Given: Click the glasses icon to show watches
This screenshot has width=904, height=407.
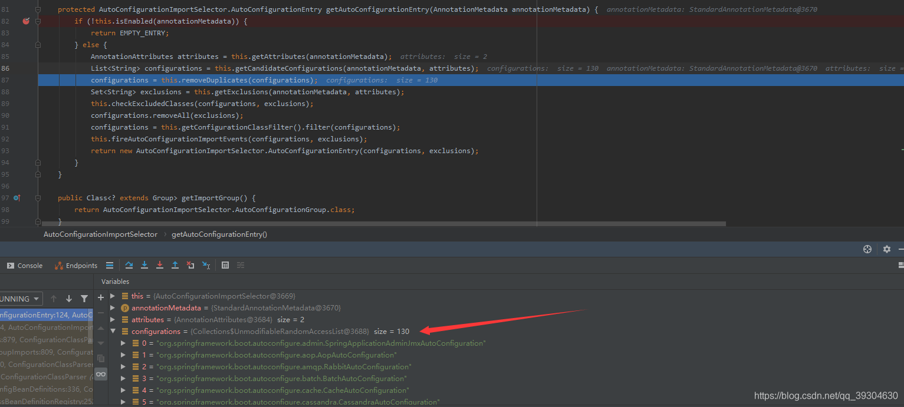Looking at the screenshot, I should (x=100, y=373).
